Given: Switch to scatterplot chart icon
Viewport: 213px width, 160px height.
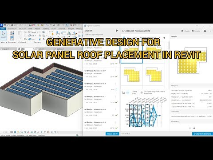Looking at the screenshot, I should point(124,92).
